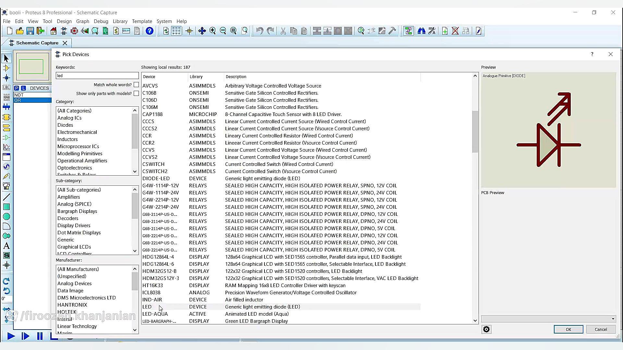This screenshot has width=623, height=350.
Task: Click the Step simulation button
Action: [x=25, y=336]
